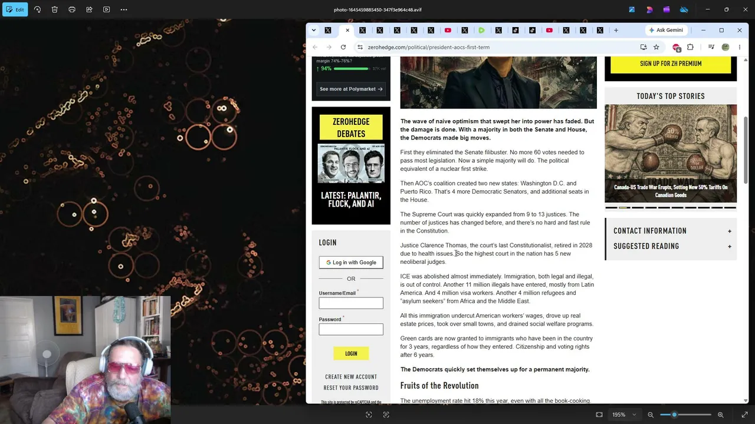Open the red extension icon with badge
Screen dimensions: 755x424
click(x=677, y=47)
